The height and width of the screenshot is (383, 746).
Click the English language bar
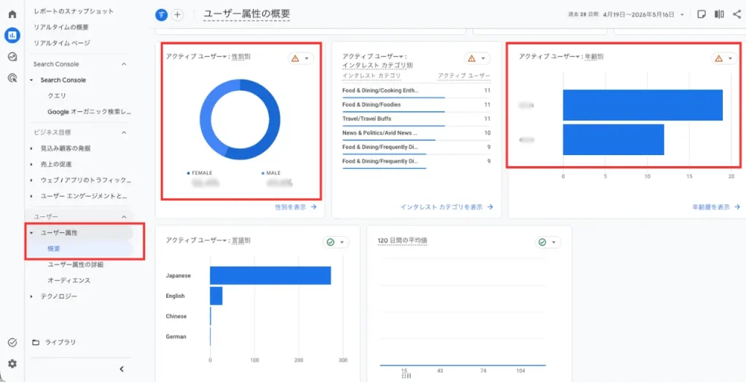coord(216,296)
